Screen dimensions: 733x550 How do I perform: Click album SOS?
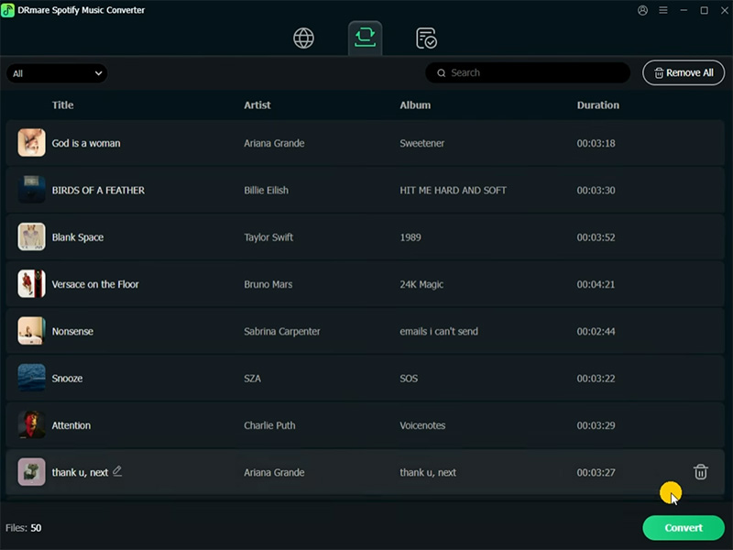click(x=409, y=379)
